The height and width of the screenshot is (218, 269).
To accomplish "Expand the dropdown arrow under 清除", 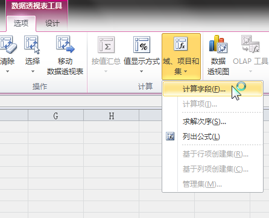I will [7, 71].
